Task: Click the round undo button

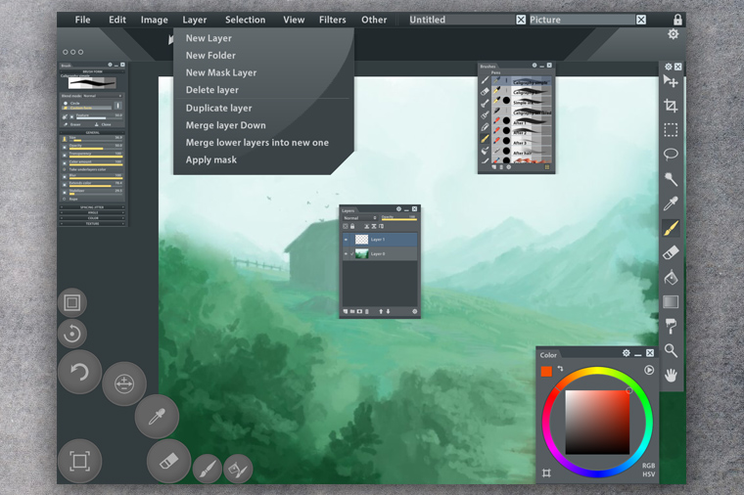Action: (79, 372)
